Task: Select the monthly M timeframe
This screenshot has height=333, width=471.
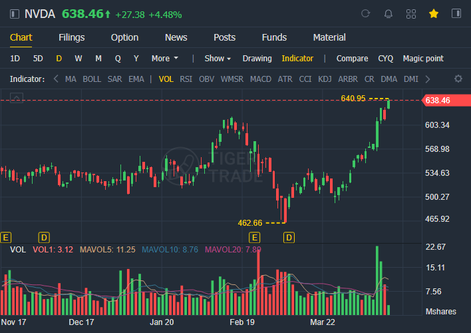Action: [98, 59]
